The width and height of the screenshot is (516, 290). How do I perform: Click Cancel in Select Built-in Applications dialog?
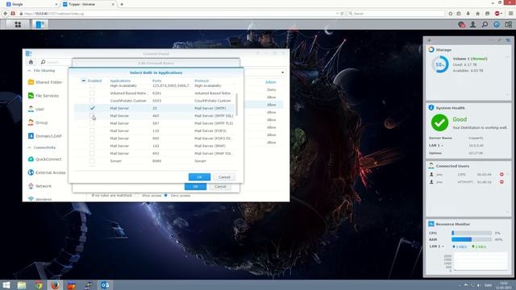click(x=224, y=177)
